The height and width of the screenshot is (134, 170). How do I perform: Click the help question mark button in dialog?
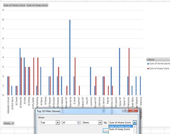point(125,110)
